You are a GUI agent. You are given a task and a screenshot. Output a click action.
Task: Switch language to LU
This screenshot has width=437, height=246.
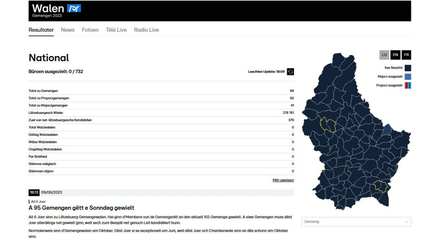click(384, 55)
